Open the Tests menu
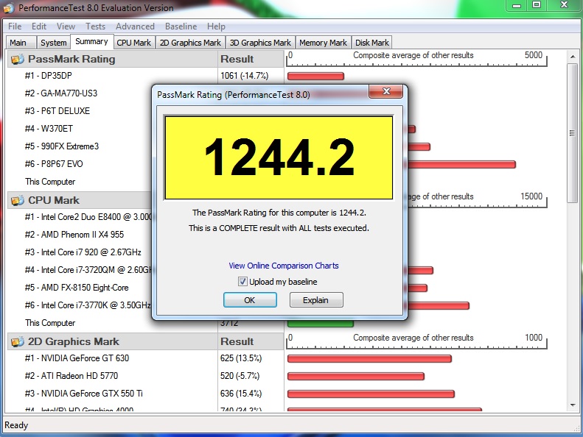The image size is (583, 437). (x=95, y=26)
